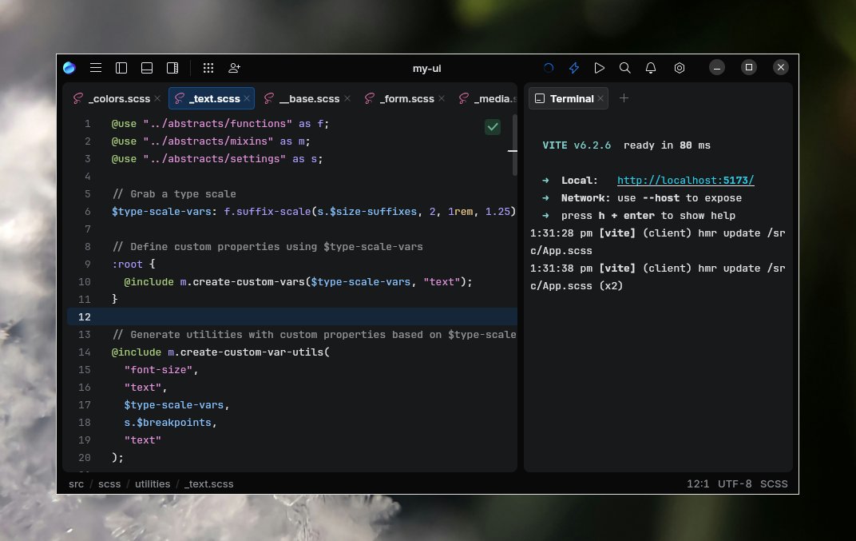Click ":root {" selector on line 9
856x541 pixels.
click(x=134, y=264)
